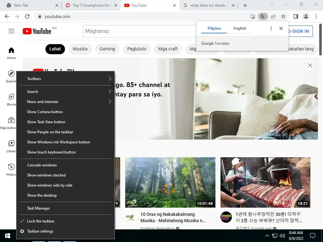Open a new Chrome tab with plus

(245, 5)
